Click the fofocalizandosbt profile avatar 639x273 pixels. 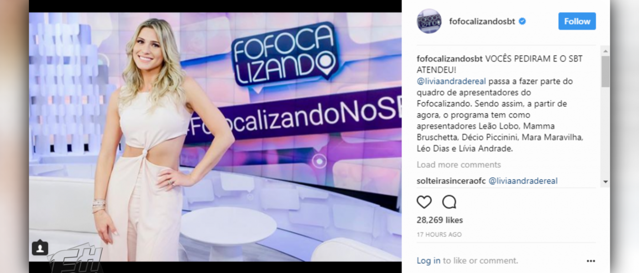429,21
